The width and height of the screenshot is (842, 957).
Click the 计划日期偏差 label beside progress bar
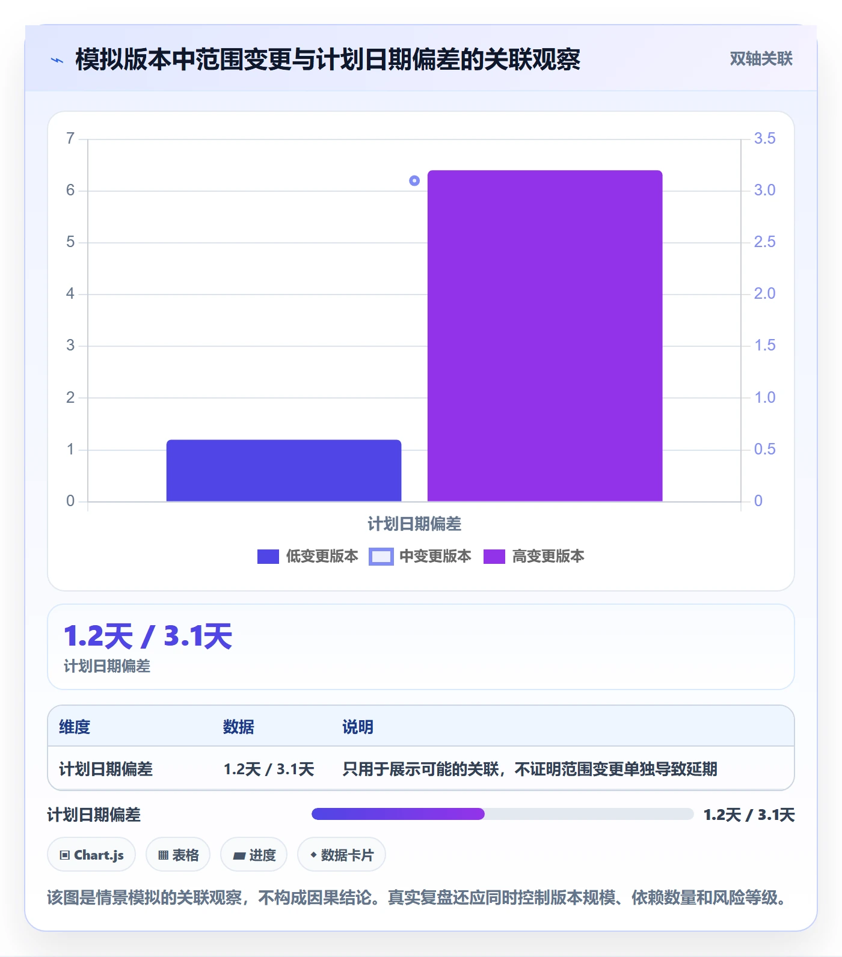94,815
